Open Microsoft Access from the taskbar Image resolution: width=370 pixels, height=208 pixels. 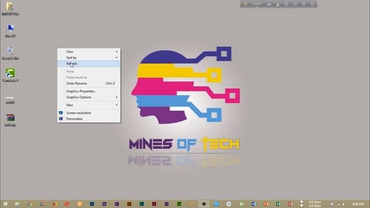click(290, 204)
